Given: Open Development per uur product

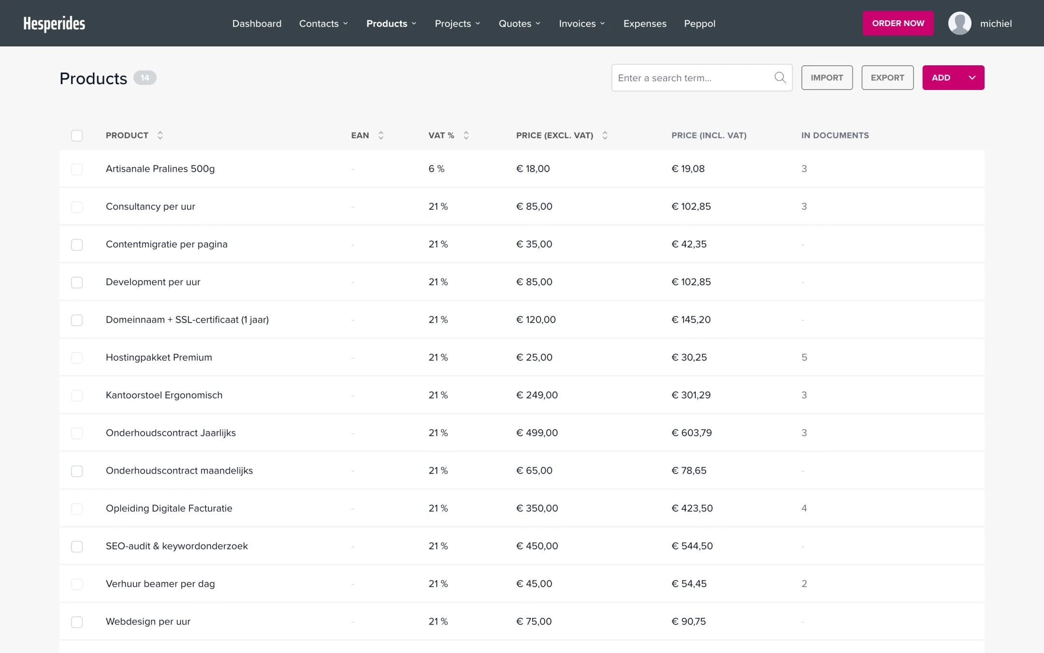Looking at the screenshot, I should [153, 282].
